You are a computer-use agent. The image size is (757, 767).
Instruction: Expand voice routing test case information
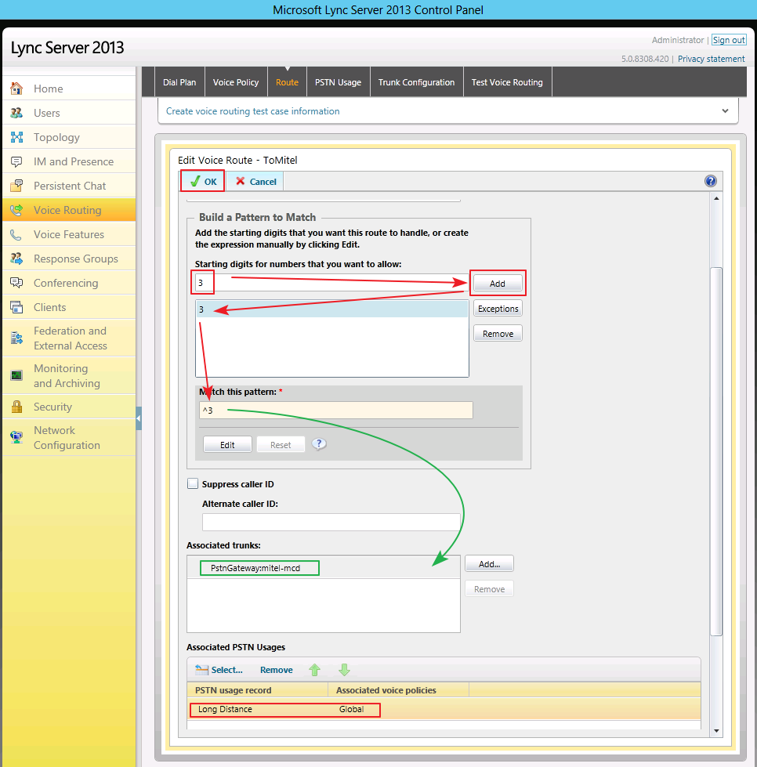coord(725,110)
